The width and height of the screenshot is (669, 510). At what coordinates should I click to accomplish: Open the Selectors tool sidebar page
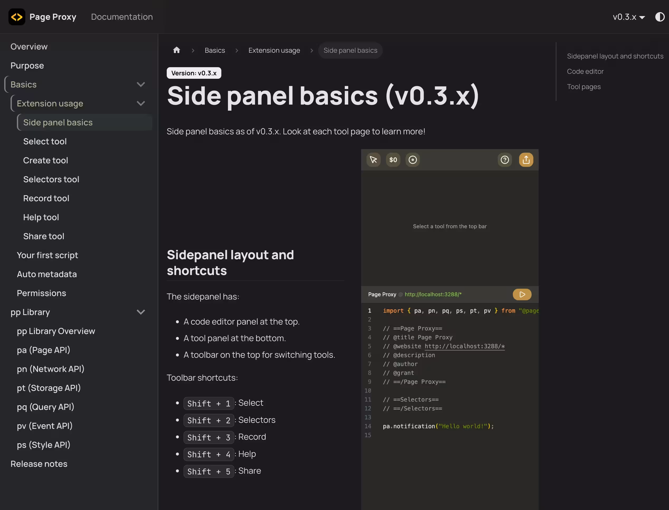51,179
